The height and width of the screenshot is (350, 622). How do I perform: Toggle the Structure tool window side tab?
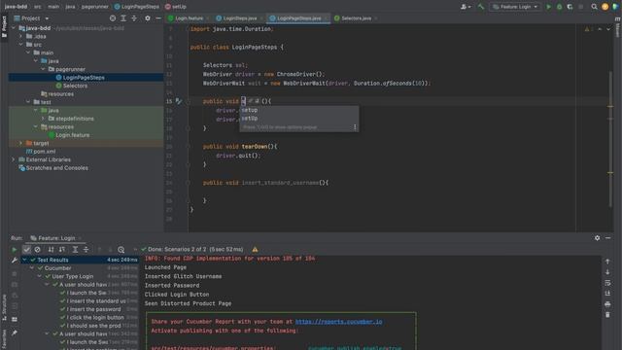click(4, 308)
